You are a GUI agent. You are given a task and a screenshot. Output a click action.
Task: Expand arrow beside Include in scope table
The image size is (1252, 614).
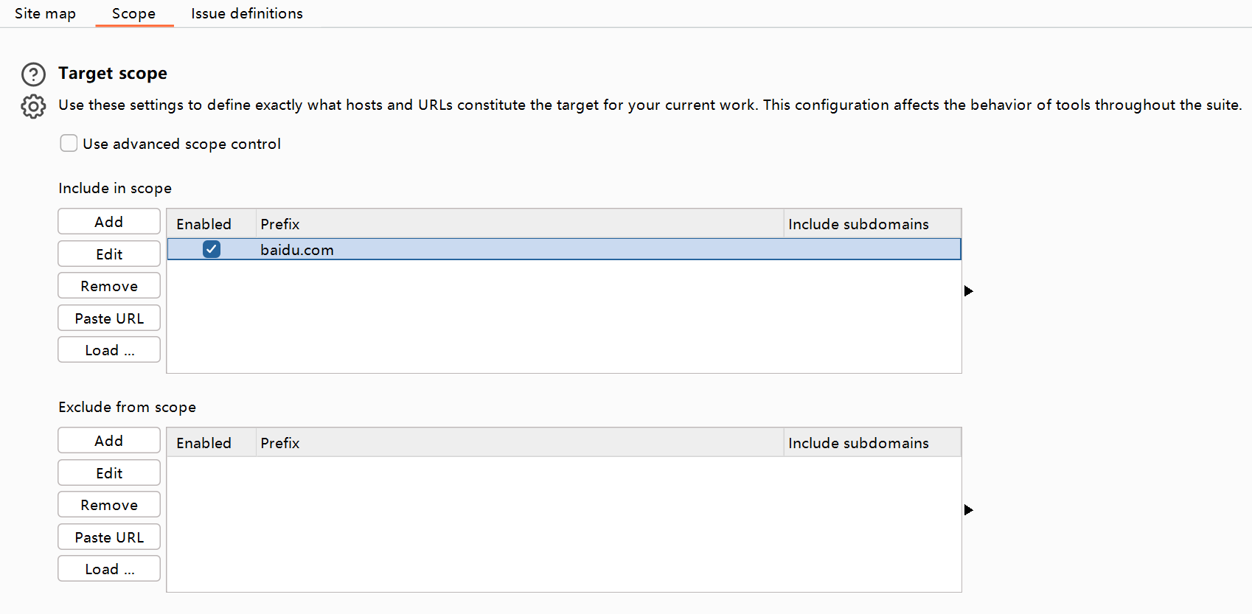(x=969, y=291)
